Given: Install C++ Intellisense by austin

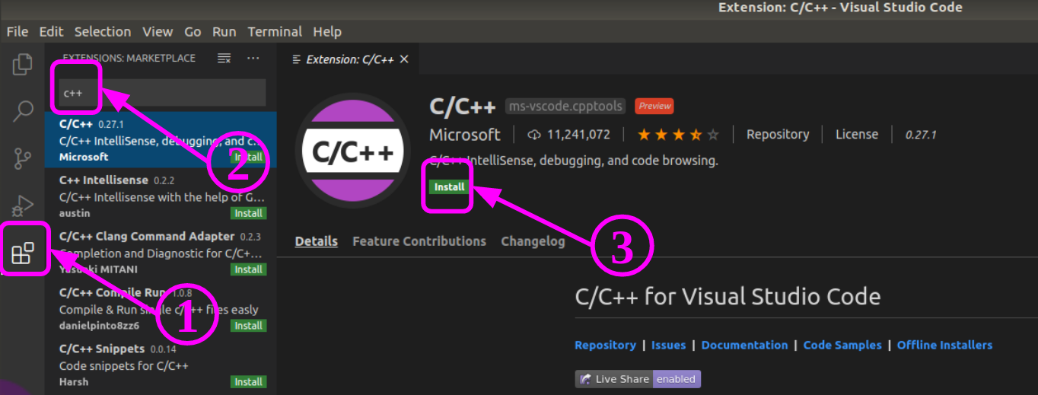Looking at the screenshot, I should (248, 213).
